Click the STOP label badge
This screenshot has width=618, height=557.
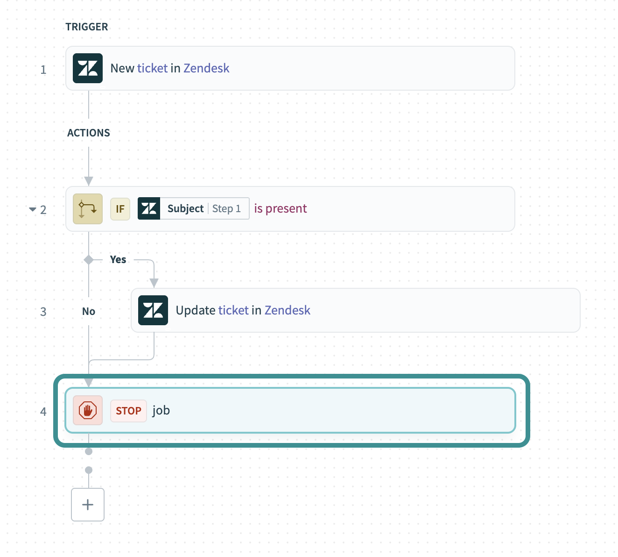pyautogui.click(x=128, y=411)
